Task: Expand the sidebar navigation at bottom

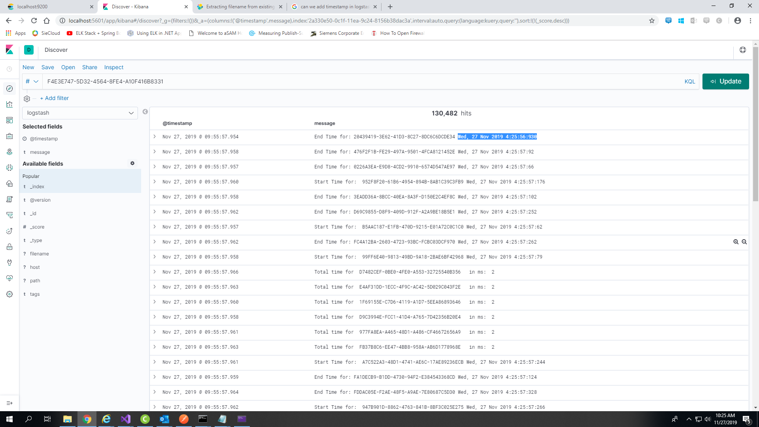Action: 9,403
